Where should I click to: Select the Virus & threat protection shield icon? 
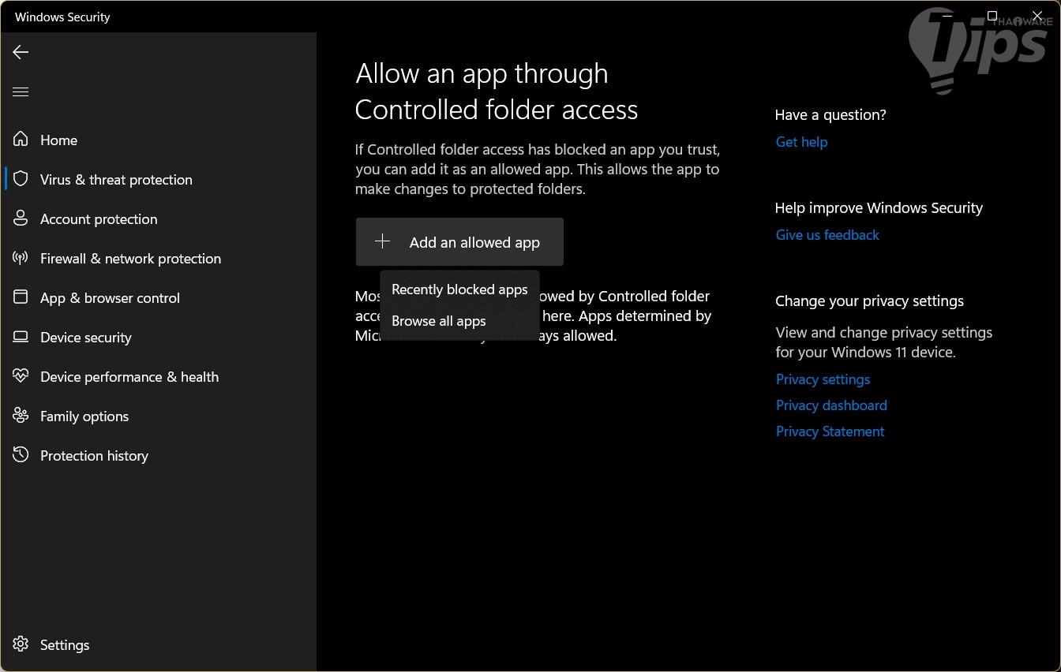pyautogui.click(x=21, y=180)
